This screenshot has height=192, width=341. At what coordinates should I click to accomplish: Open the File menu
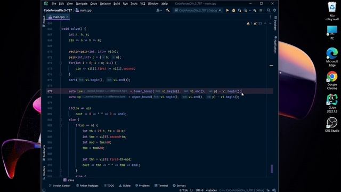[54, 4]
